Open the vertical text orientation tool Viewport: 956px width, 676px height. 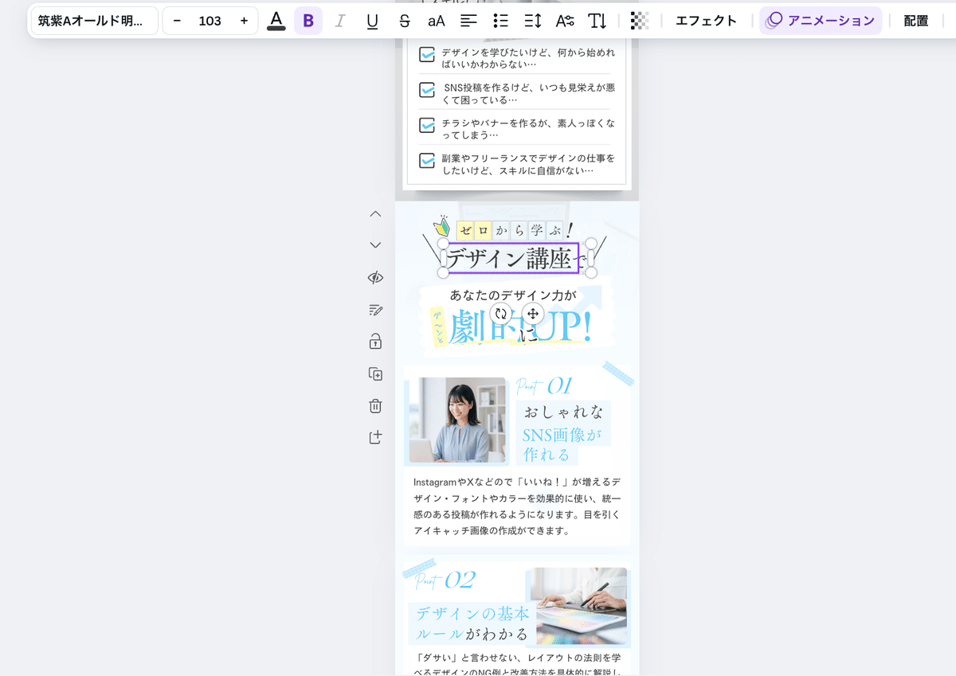pos(597,21)
